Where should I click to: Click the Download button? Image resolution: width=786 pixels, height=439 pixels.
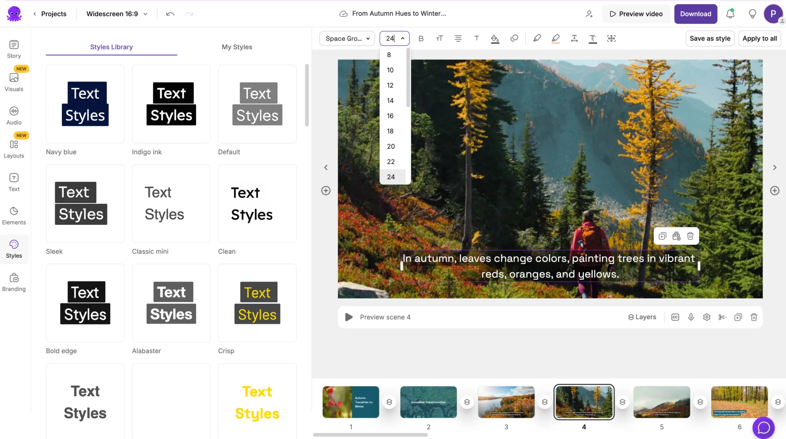[695, 14]
